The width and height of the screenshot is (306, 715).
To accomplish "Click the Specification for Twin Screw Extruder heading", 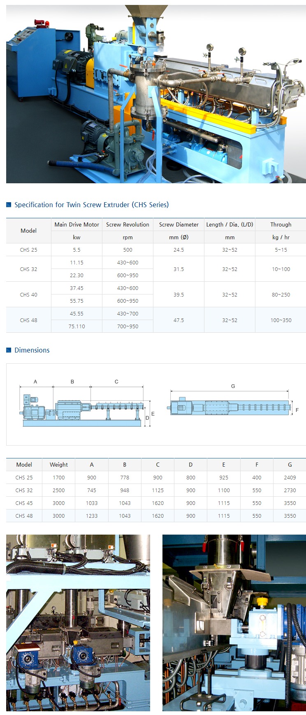I will (x=92, y=205).
